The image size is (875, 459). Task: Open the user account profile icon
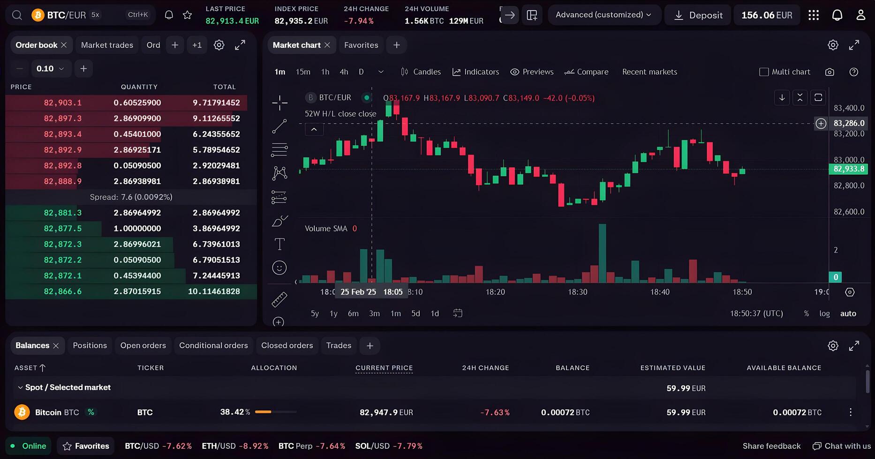[x=860, y=15]
